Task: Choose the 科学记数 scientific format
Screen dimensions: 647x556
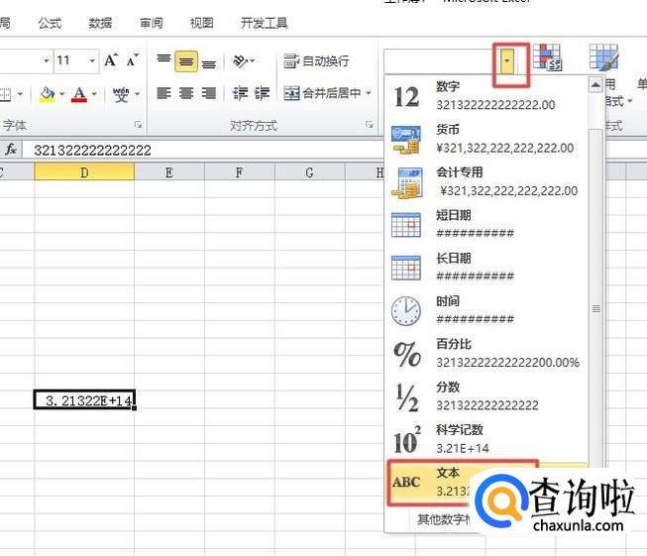Action: [486, 440]
